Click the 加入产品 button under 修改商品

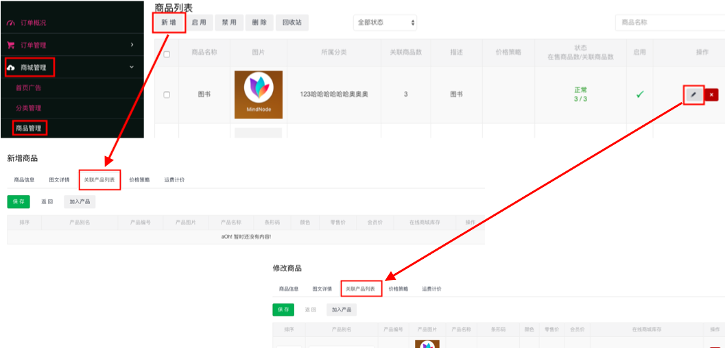(x=341, y=310)
